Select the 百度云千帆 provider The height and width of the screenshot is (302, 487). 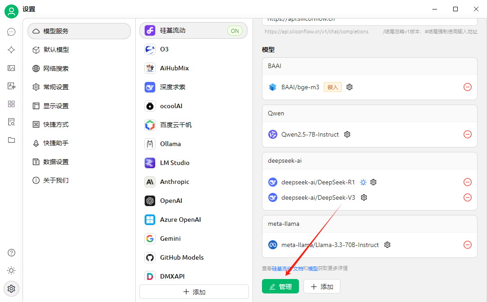[x=193, y=125]
